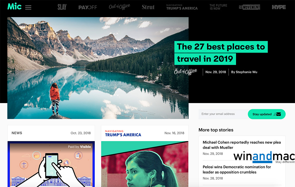Viewport: 295px width, 187px height.
Task: Open 'The 27 best places to travel' headline
Action: coord(221,53)
